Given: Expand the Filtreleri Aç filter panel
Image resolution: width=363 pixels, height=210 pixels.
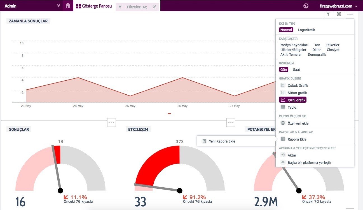Looking at the screenshot, I should 154,7.
